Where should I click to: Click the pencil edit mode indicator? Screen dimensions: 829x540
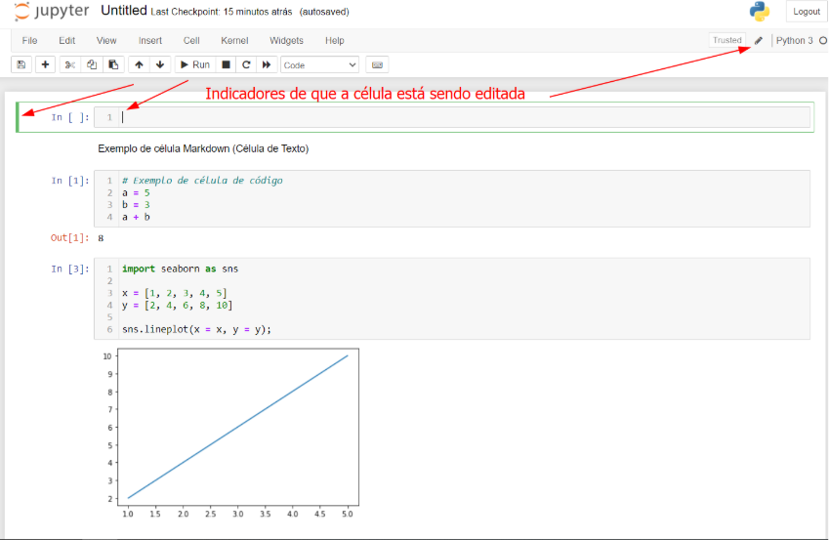pos(759,41)
